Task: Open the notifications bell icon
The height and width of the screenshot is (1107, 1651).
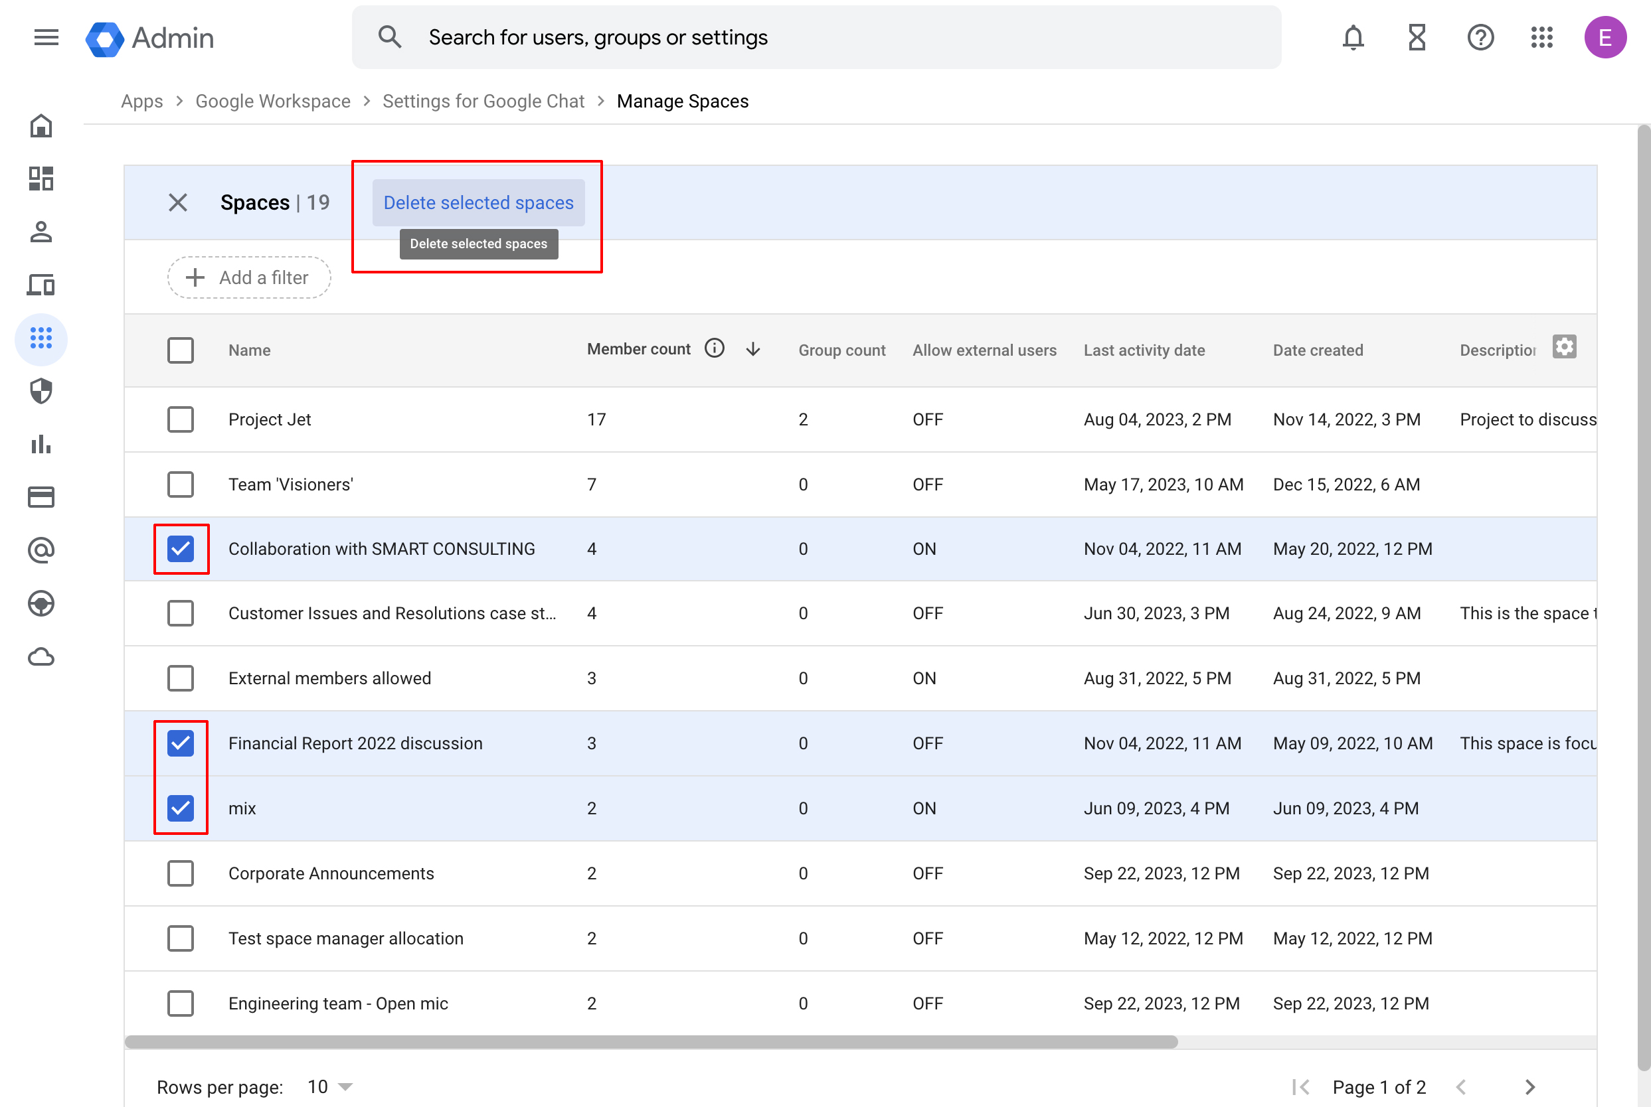Action: click(x=1352, y=37)
